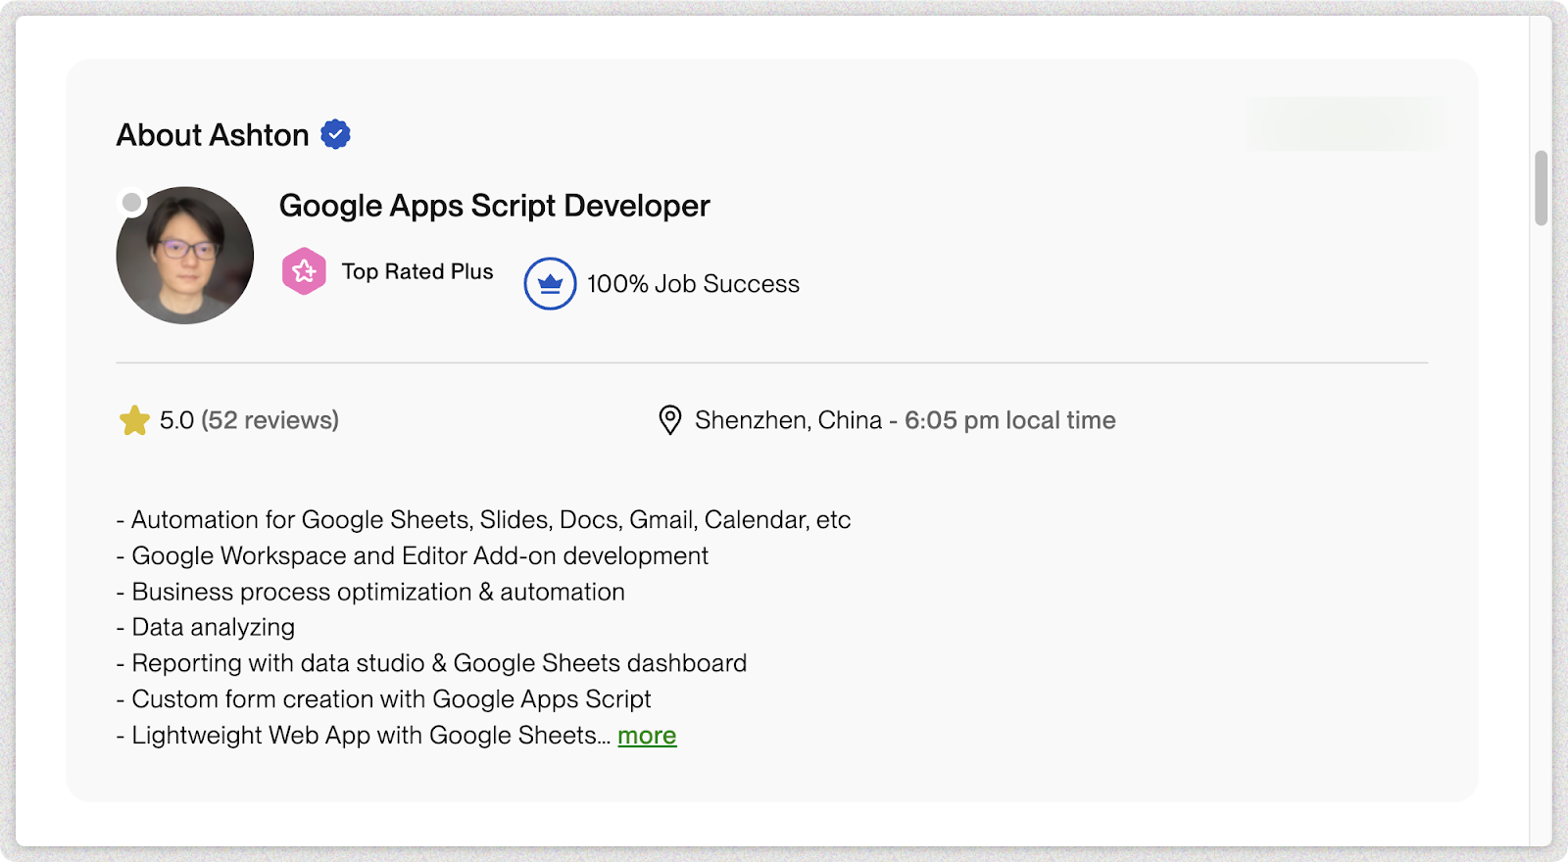Click Shenzhen, China local time text
This screenshot has width=1568, height=862.
click(x=906, y=420)
